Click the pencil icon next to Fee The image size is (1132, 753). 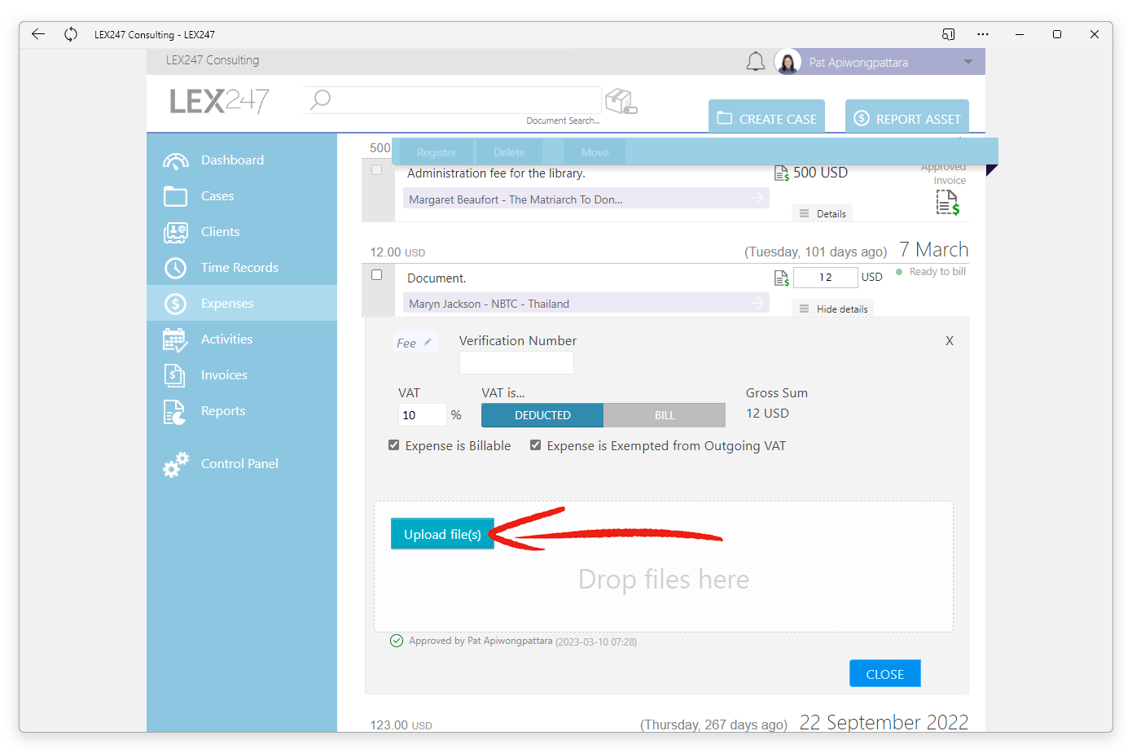pyautogui.click(x=428, y=342)
